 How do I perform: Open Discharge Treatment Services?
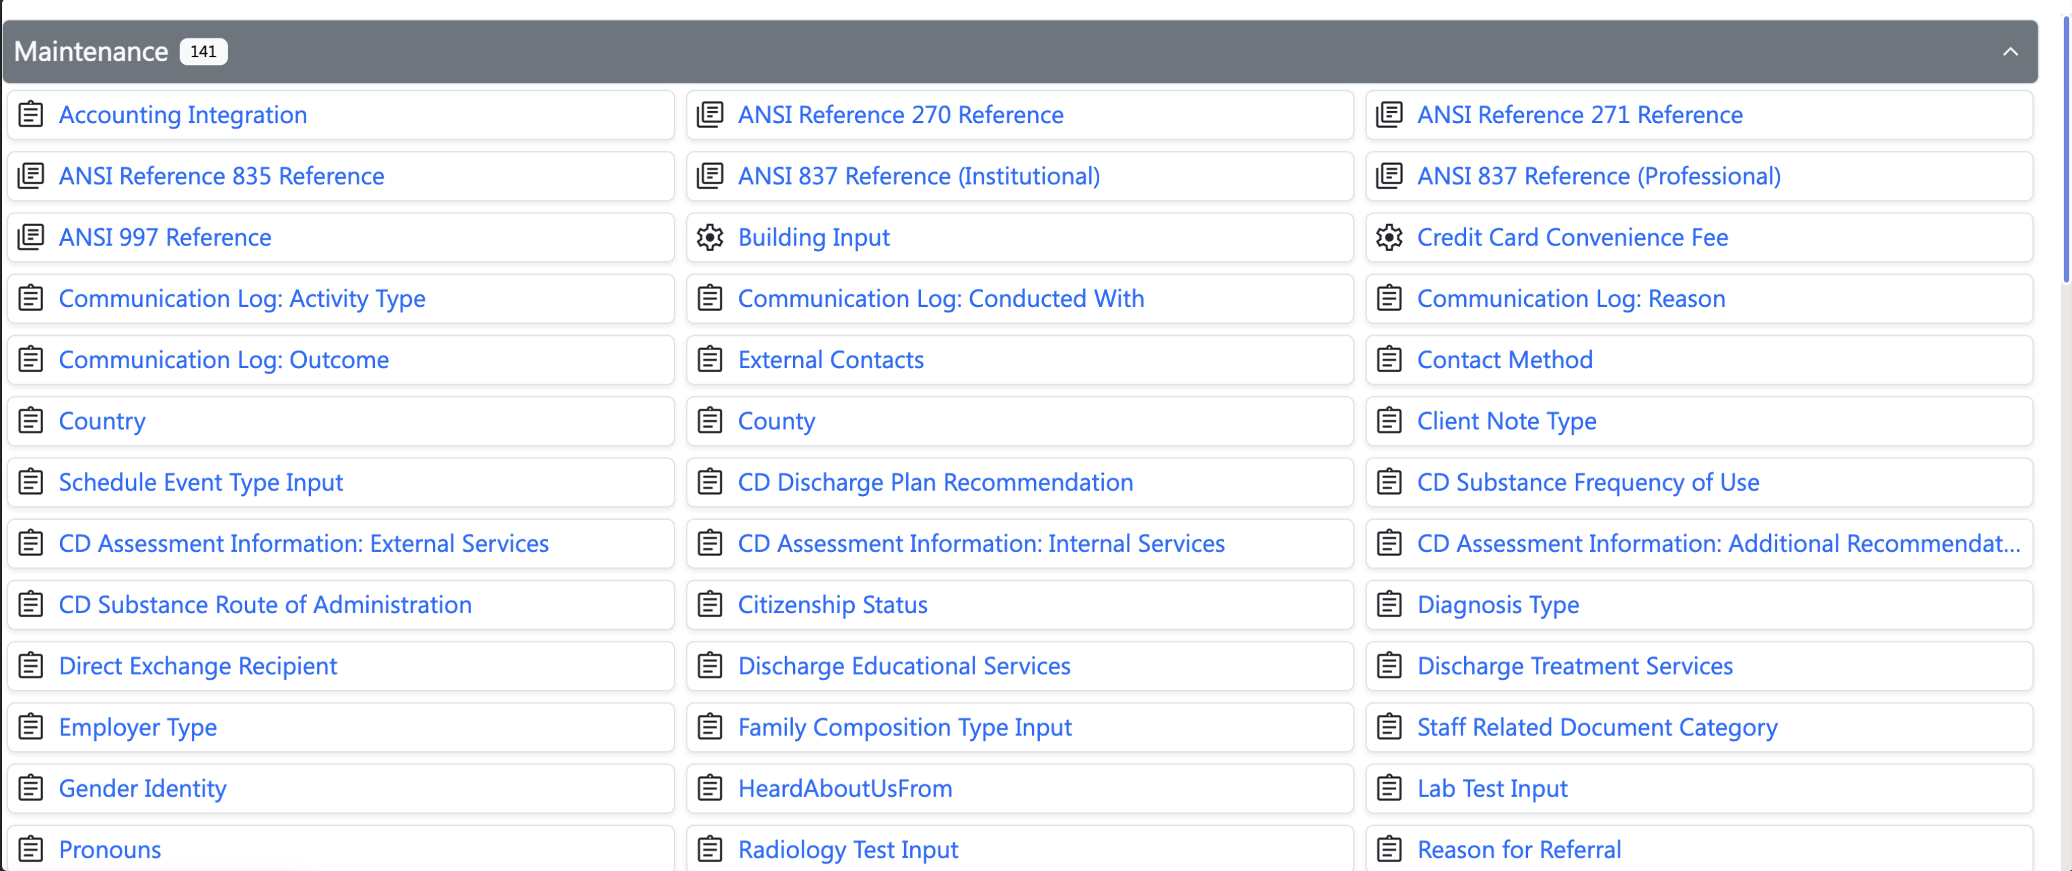coord(1575,666)
